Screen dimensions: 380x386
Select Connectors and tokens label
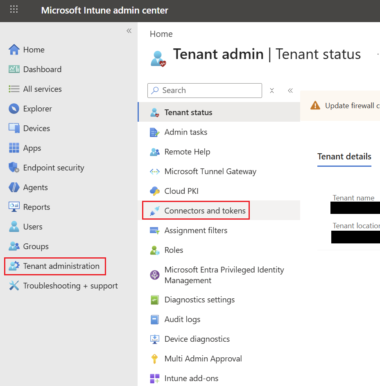point(205,211)
